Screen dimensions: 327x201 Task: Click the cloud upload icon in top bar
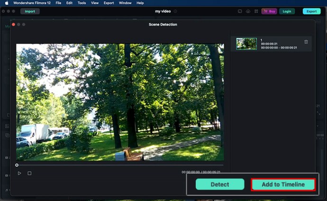(x=248, y=11)
